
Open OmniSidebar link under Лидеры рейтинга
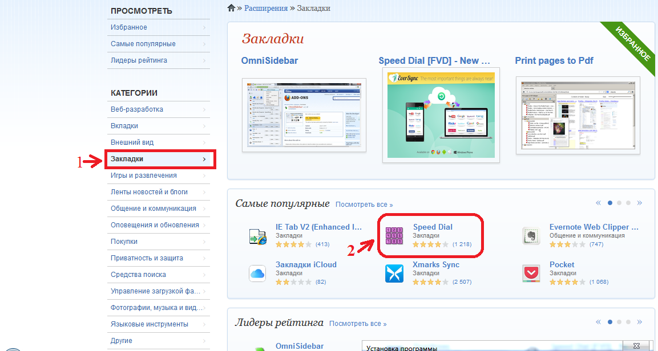click(300, 346)
